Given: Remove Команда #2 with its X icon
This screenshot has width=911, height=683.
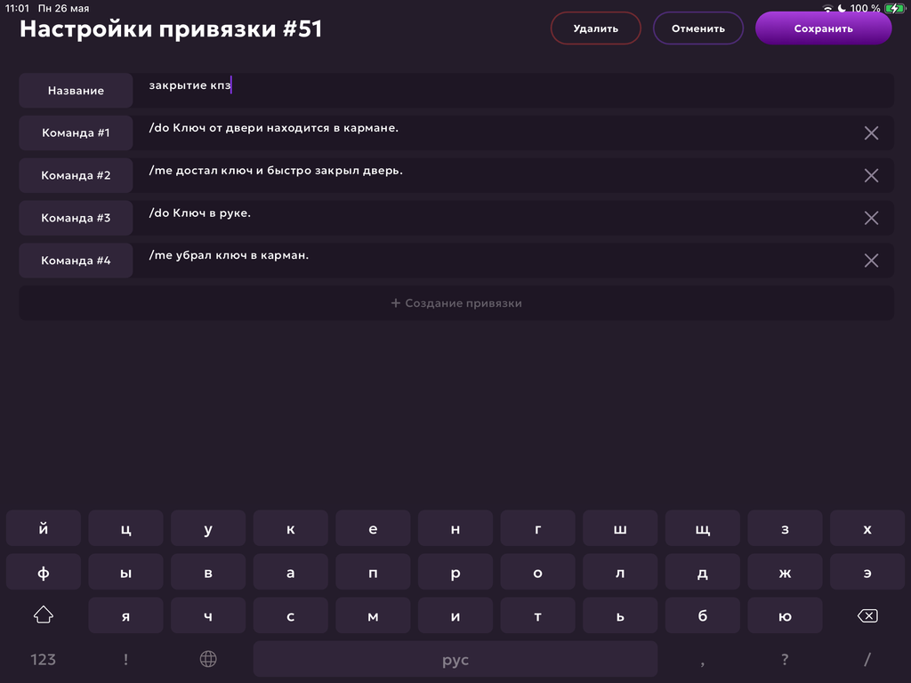Looking at the screenshot, I should pyautogui.click(x=871, y=175).
